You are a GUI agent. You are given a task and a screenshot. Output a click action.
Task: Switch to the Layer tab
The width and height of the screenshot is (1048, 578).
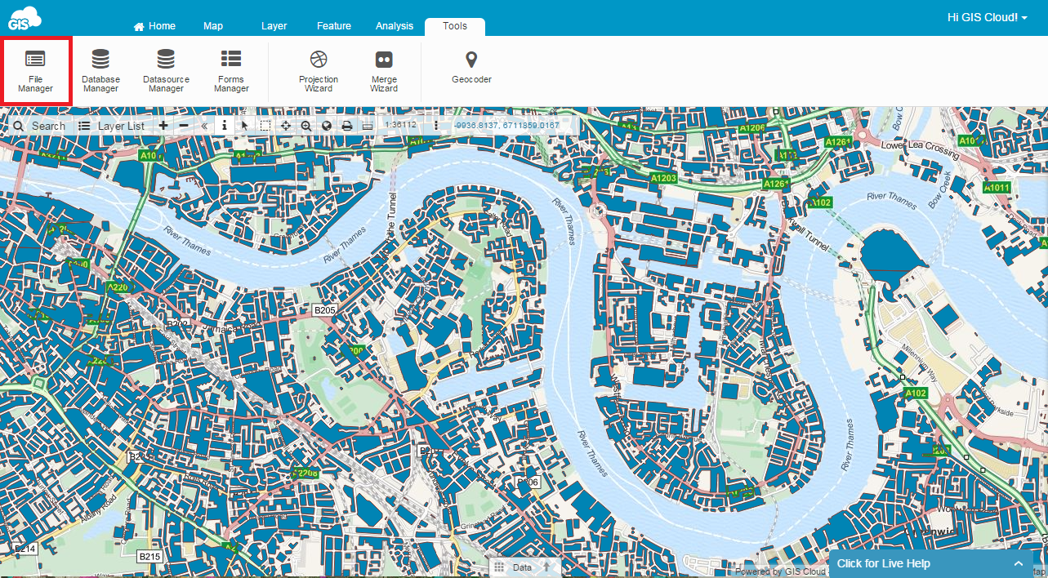pos(274,26)
